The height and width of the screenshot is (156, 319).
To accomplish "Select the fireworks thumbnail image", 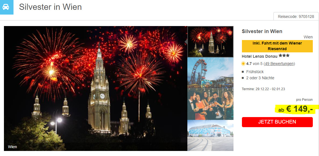I will pyautogui.click(x=210, y=41).
